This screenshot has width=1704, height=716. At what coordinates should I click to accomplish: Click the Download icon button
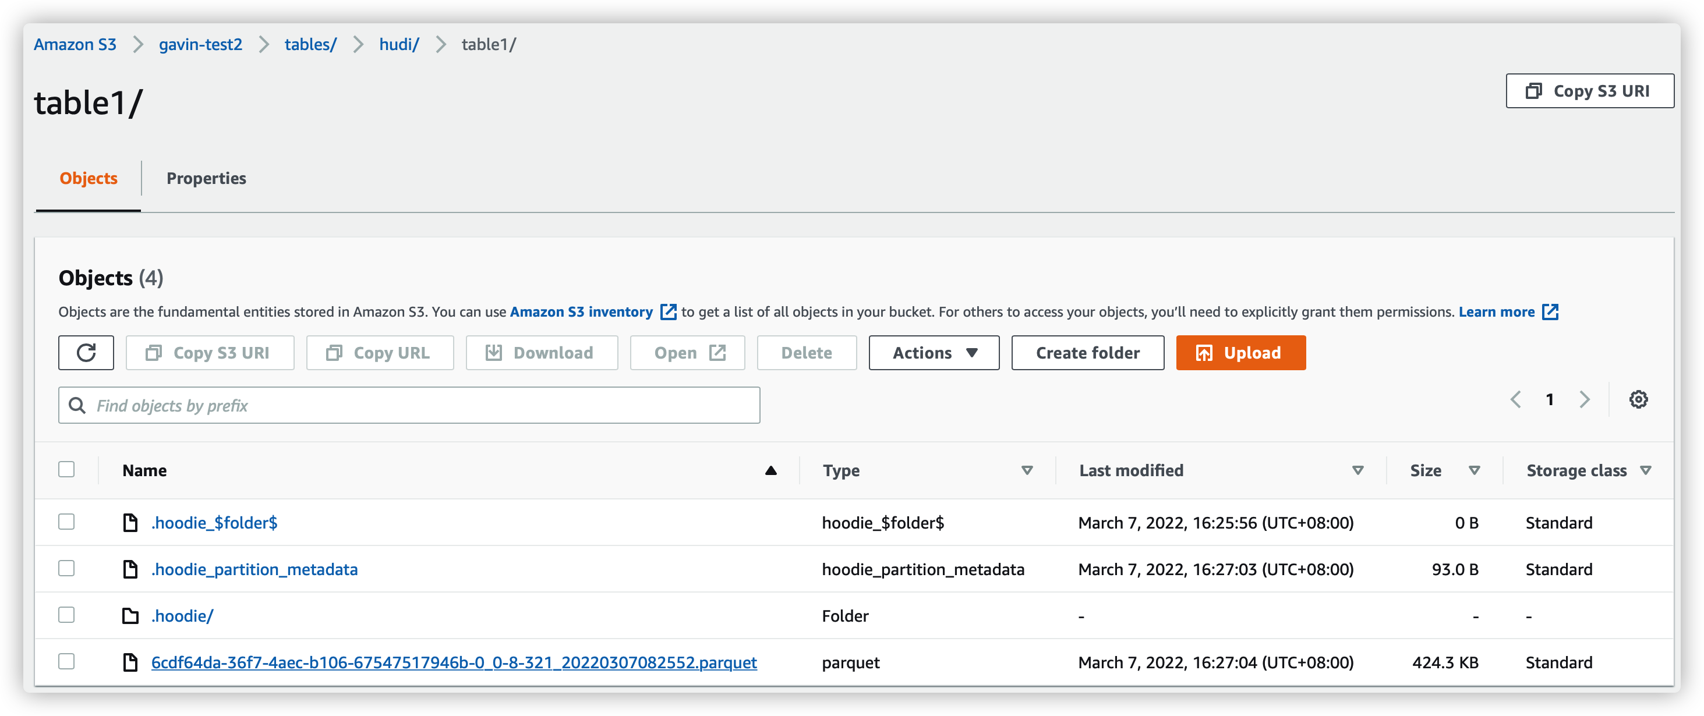coord(493,352)
